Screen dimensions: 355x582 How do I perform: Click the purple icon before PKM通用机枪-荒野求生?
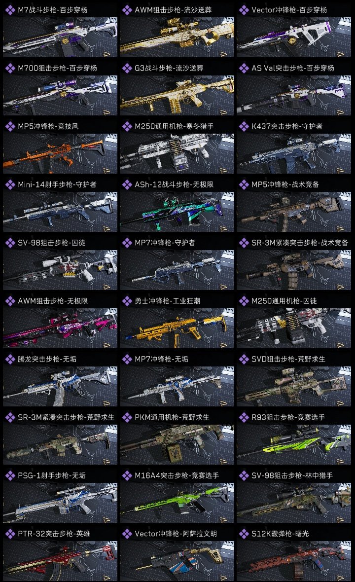[127, 418]
